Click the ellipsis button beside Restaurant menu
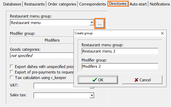171x107 pixels. 100,24
